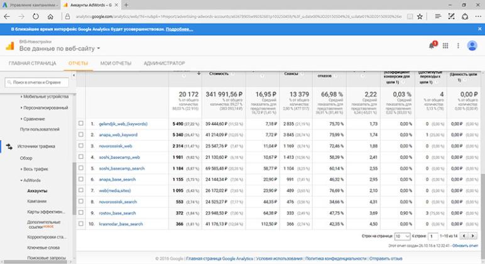485x264 pixels.
Task: Click the sidebar horizontal scrollbar
Action: (x=35, y=262)
